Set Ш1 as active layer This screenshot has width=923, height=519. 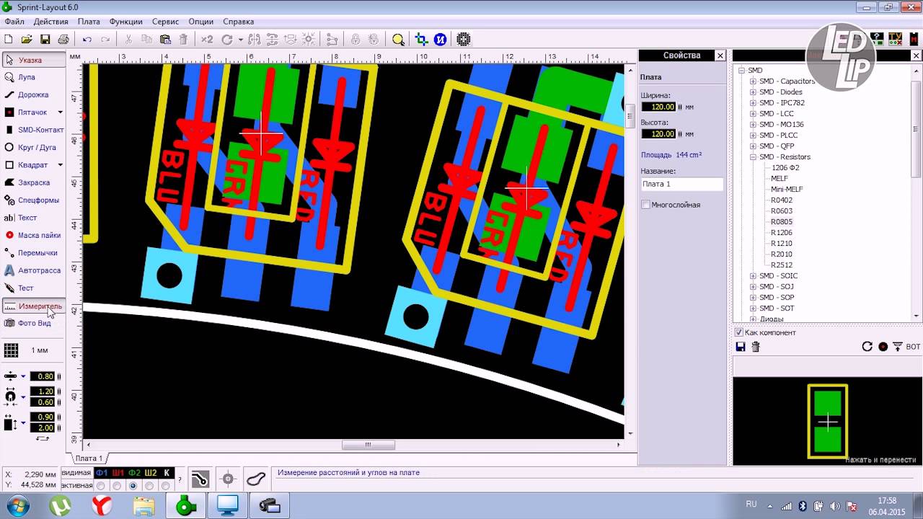(118, 486)
